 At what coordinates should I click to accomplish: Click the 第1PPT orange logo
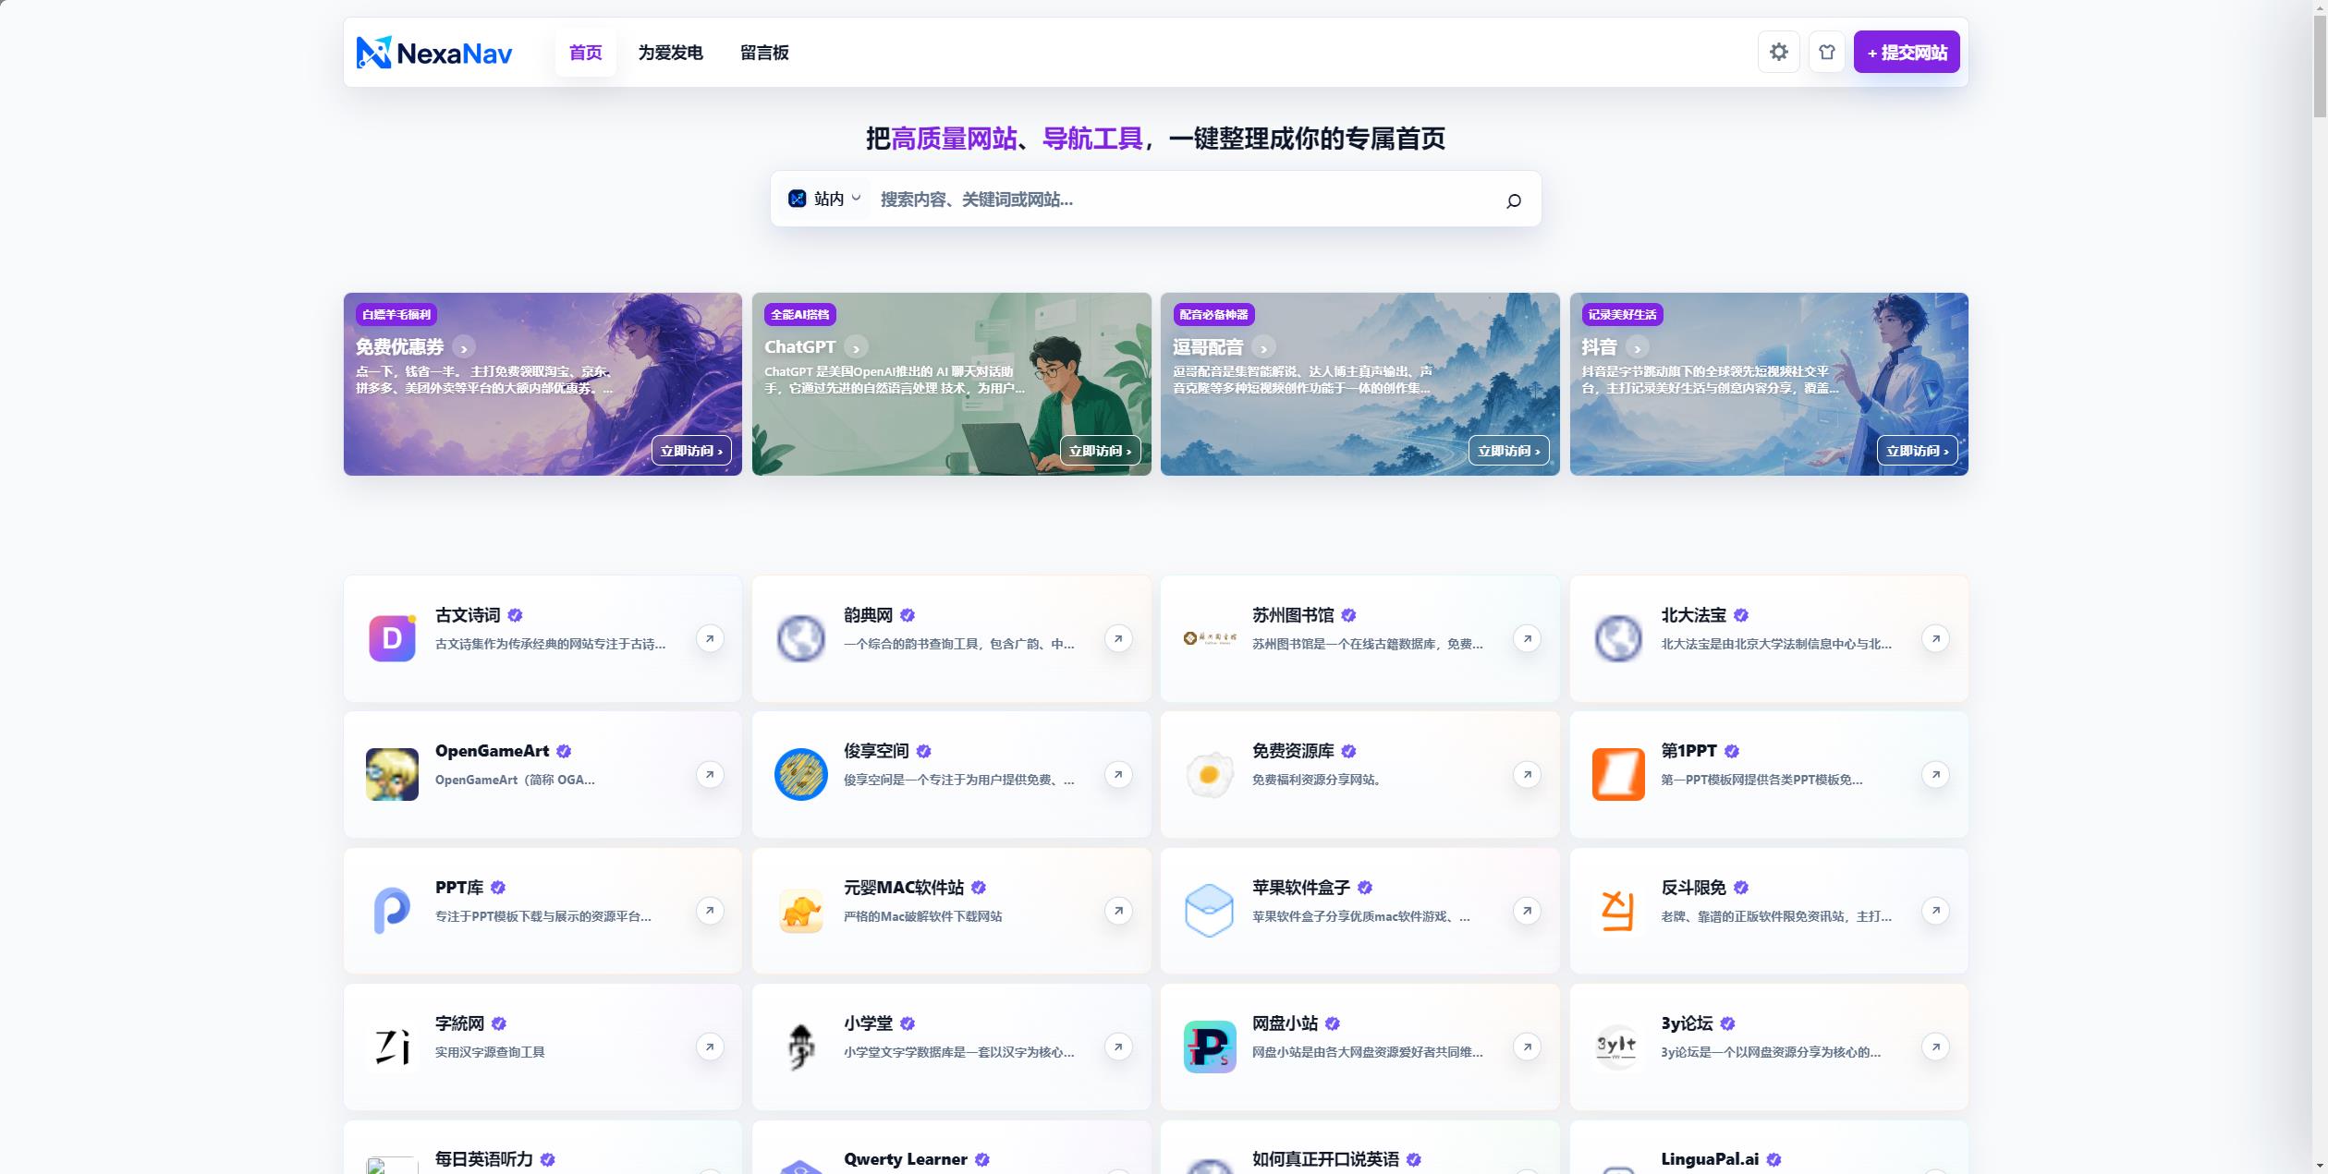(1618, 774)
